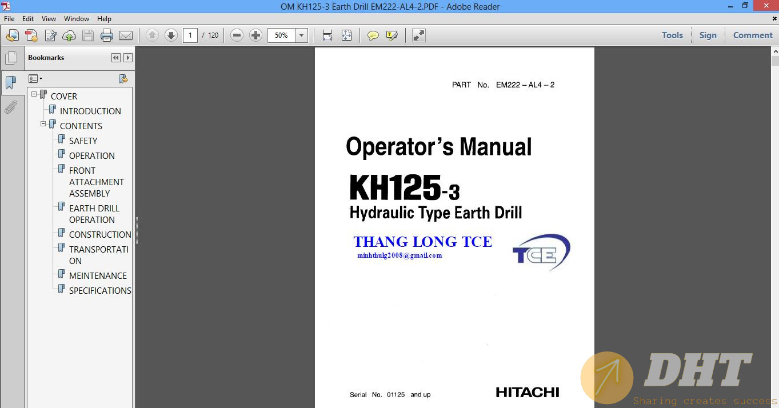This screenshot has height=408, width=779.
Task: Click the 'PART No. EM222 – AL4 – 2' text
Action: (503, 85)
